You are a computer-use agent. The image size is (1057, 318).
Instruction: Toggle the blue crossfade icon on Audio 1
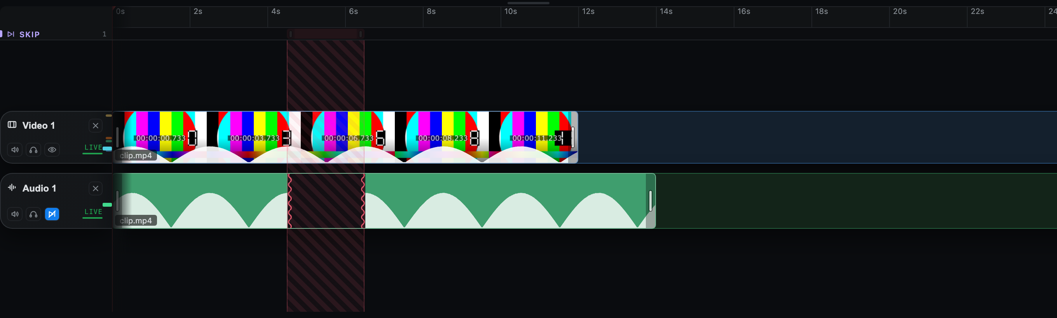(x=52, y=214)
